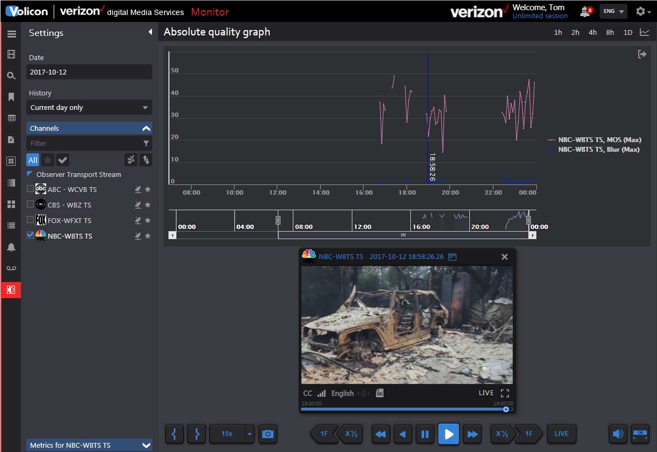The height and width of the screenshot is (452, 657).
Task: Open the clip file sidebar icon
Action: [x=11, y=140]
